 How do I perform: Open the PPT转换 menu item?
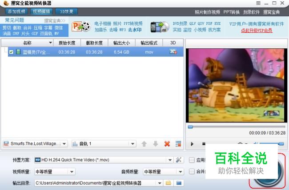[x=232, y=12]
